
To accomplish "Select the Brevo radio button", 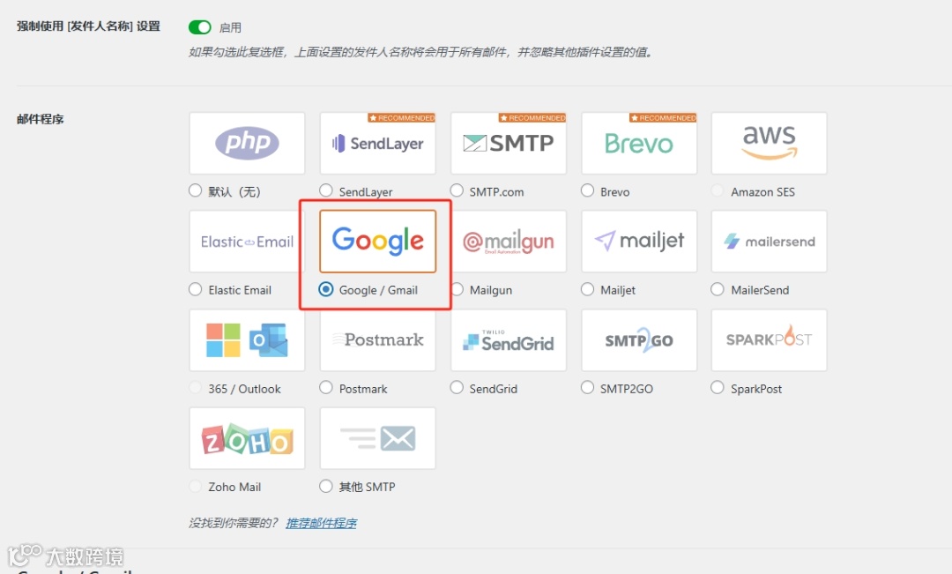I will click(587, 190).
